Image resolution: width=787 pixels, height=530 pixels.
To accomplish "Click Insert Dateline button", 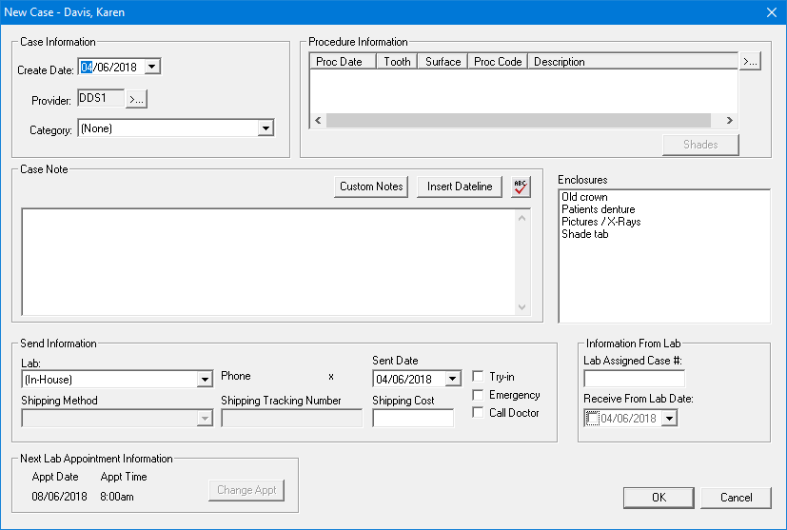I will coord(460,186).
